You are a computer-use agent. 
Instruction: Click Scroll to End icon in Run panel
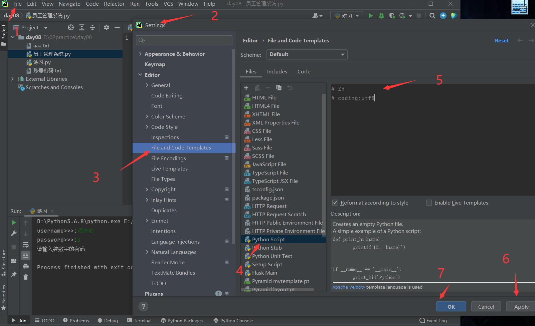26,255
